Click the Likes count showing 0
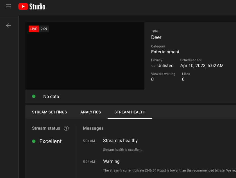 [x=183, y=79]
